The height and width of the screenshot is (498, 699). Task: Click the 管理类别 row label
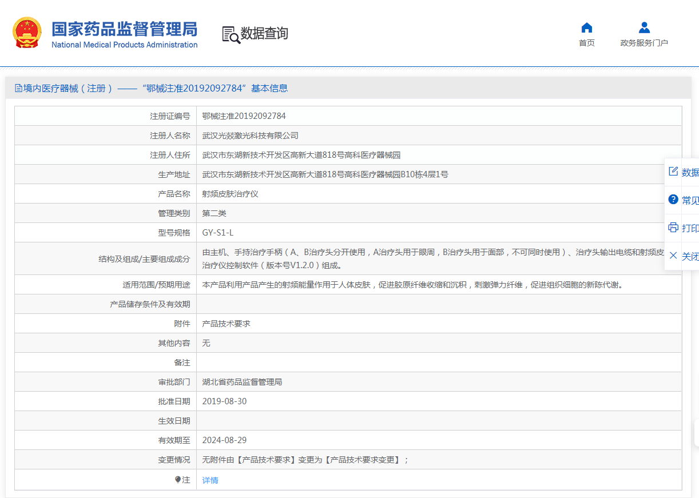pos(174,213)
